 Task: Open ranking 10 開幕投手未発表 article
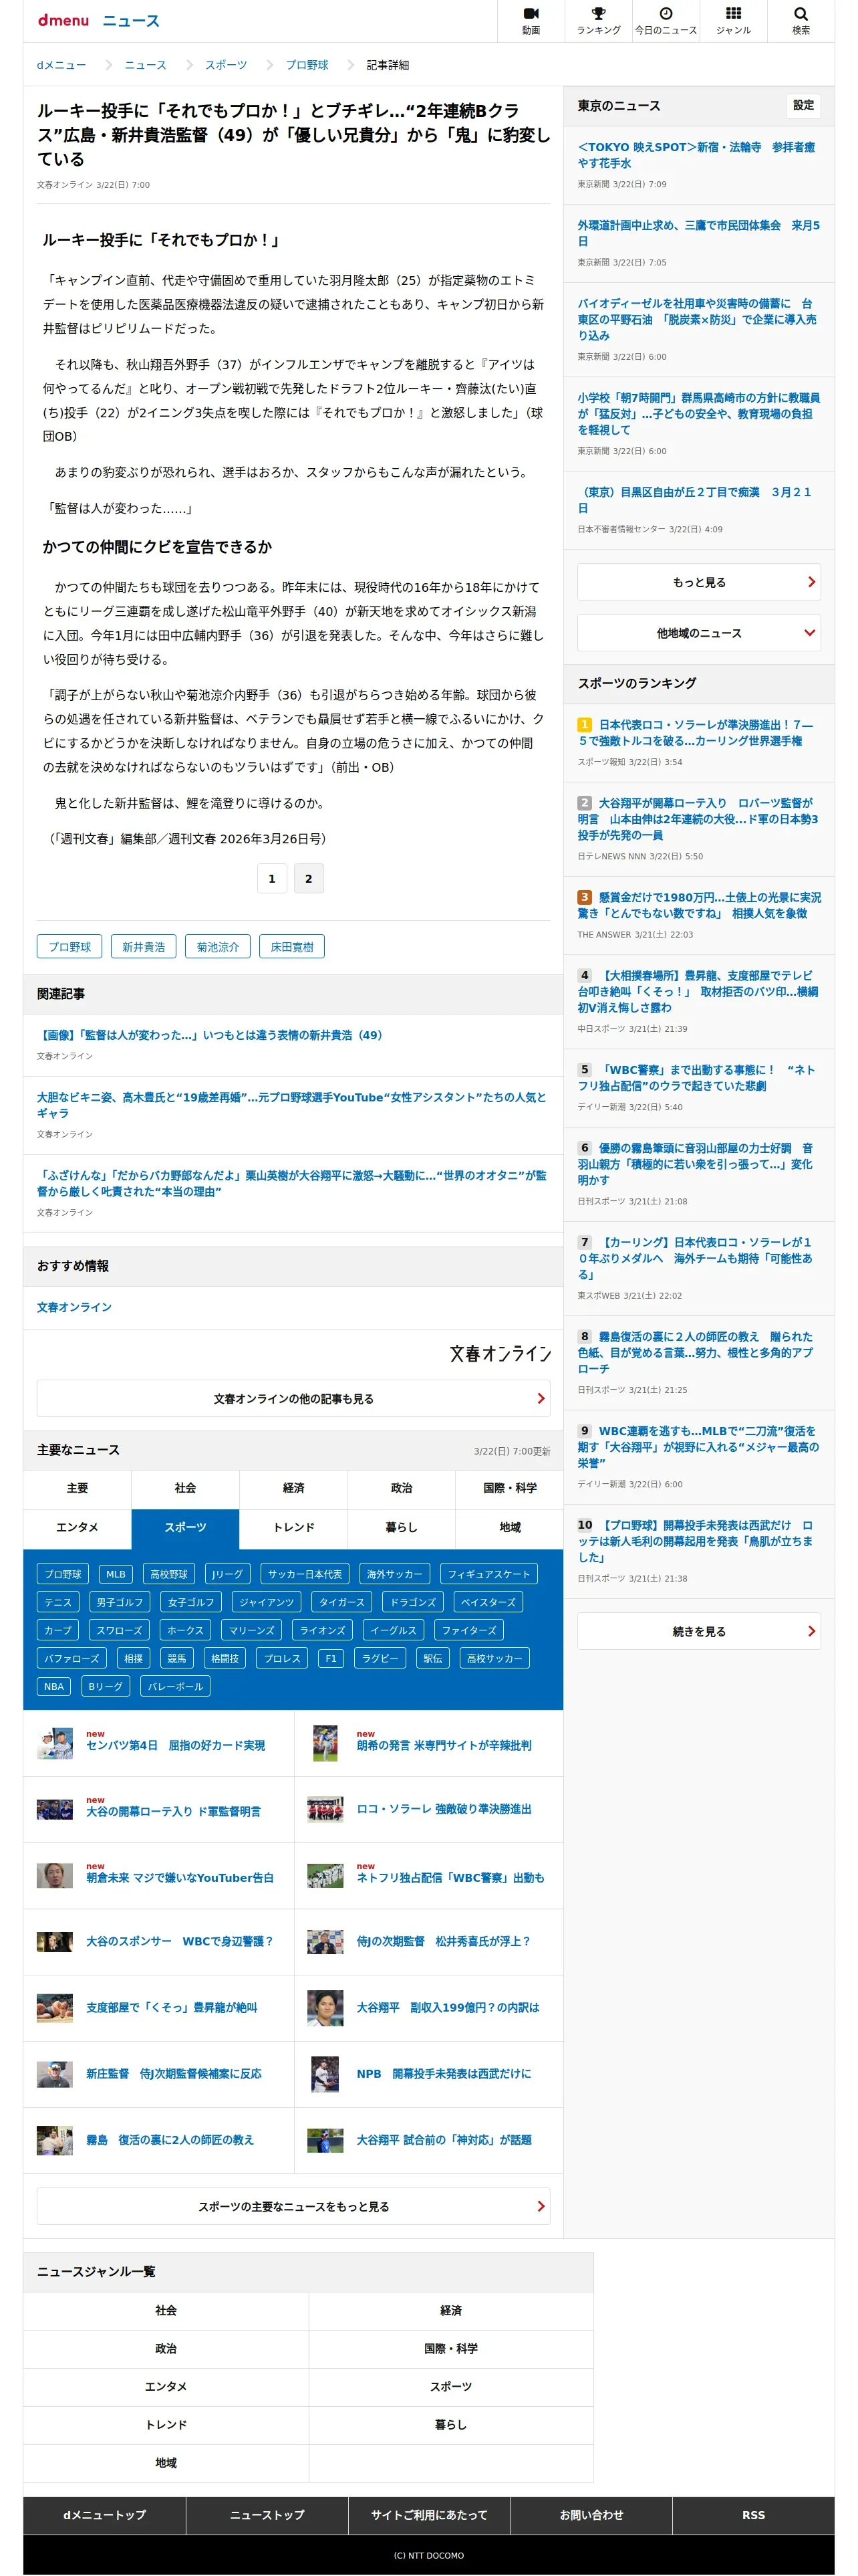point(696,1541)
